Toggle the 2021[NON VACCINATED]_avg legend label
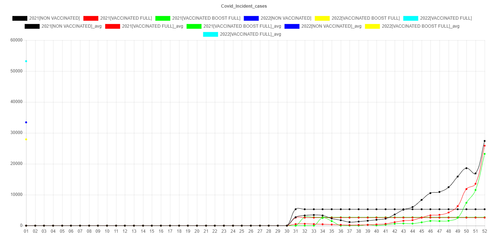This screenshot has width=488, height=244. click(x=71, y=26)
